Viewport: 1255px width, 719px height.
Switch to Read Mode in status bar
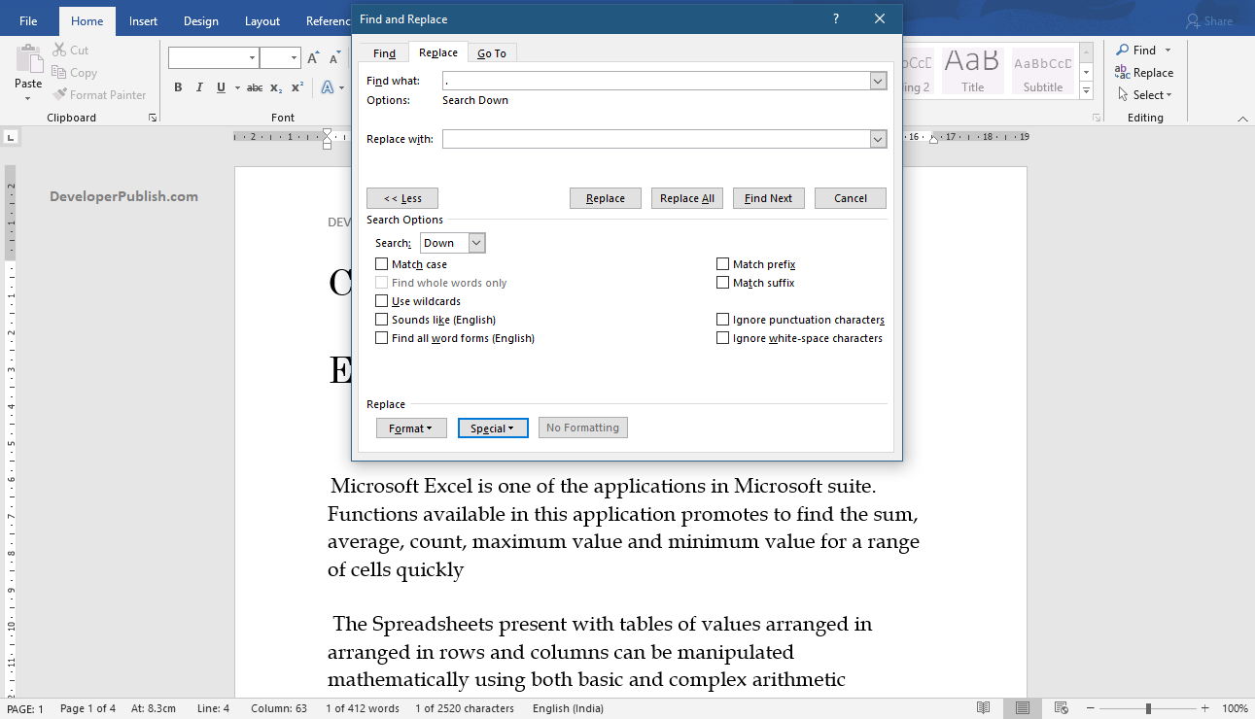[983, 707]
